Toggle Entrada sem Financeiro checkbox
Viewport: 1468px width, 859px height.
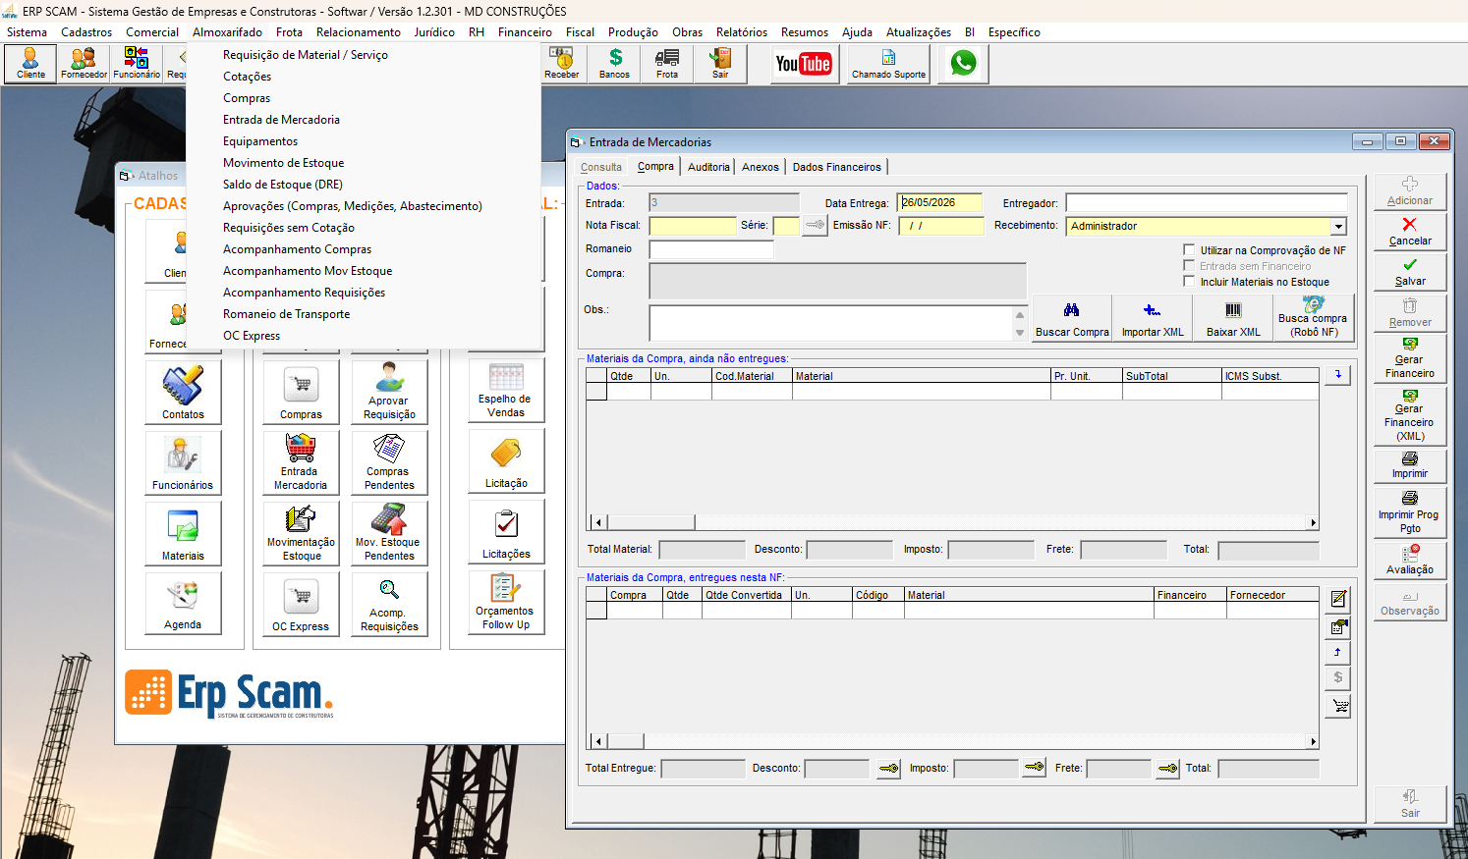click(x=1189, y=266)
